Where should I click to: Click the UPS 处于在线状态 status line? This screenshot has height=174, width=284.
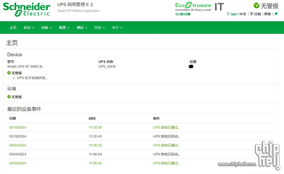pos(32,78)
